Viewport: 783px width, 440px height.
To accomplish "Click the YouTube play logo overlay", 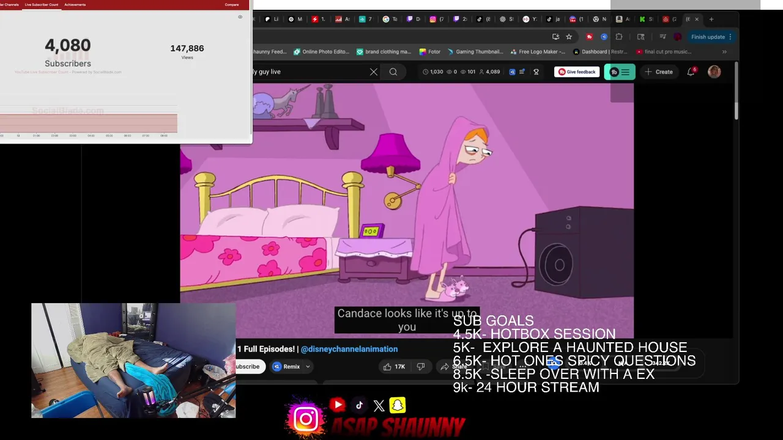I will (338, 405).
